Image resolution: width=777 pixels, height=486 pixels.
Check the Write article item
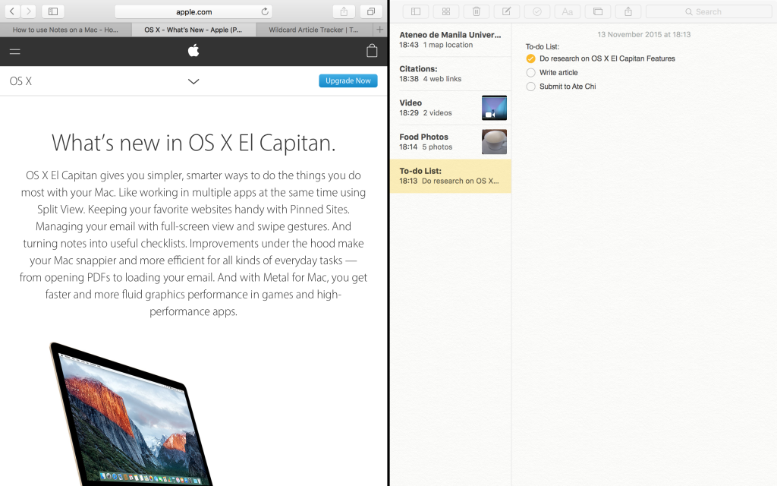530,72
